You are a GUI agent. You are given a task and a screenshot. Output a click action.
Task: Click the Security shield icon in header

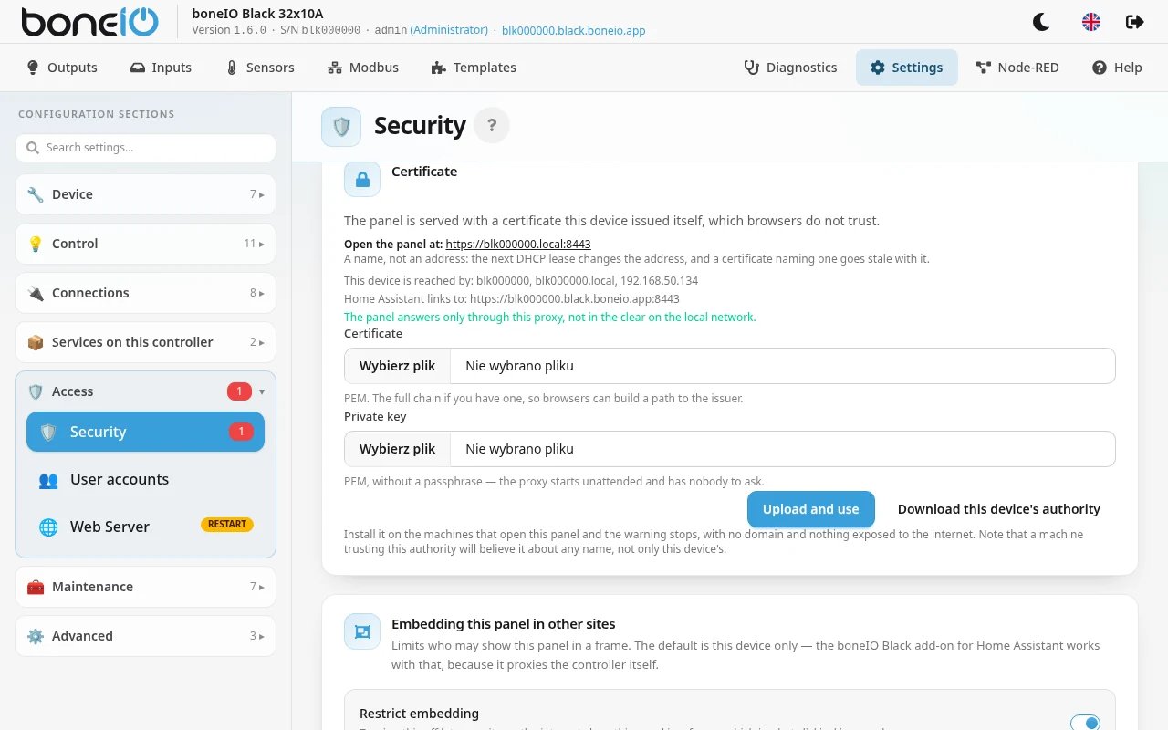(341, 126)
